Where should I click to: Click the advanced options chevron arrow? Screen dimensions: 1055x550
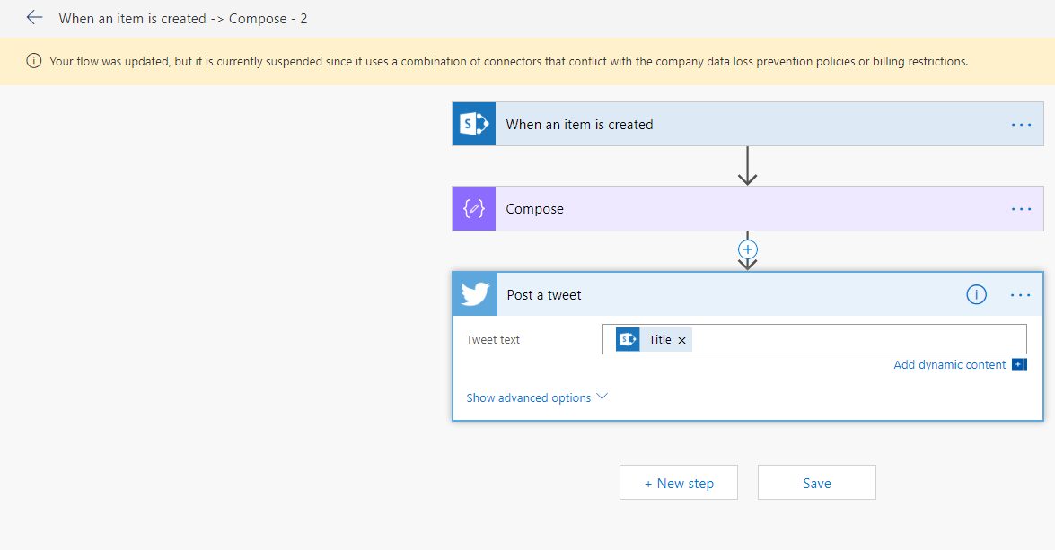[602, 397]
